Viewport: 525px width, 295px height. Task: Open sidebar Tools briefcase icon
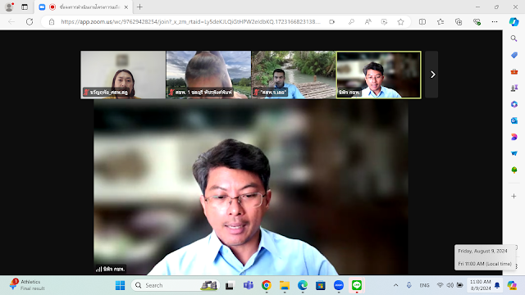point(514,71)
